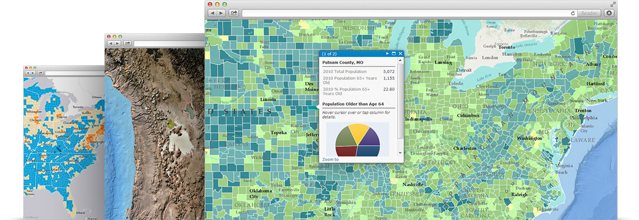
Task: Go forward in the middle browser window
Action: pyautogui.click(x=118, y=43)
